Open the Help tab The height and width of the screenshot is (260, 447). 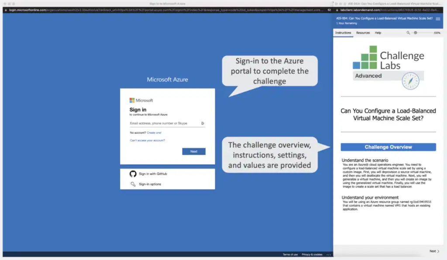pos(378,33)
